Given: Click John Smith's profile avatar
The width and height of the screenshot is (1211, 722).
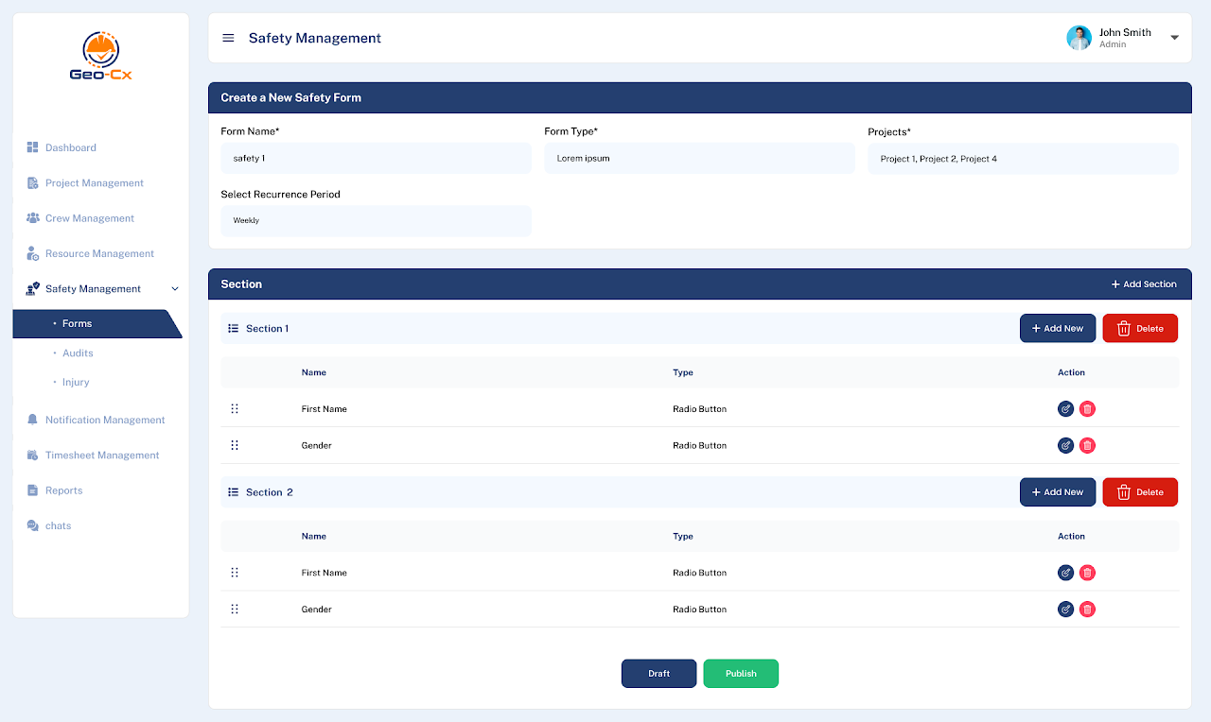Looking at the screenshot, I should point(1079,38).
